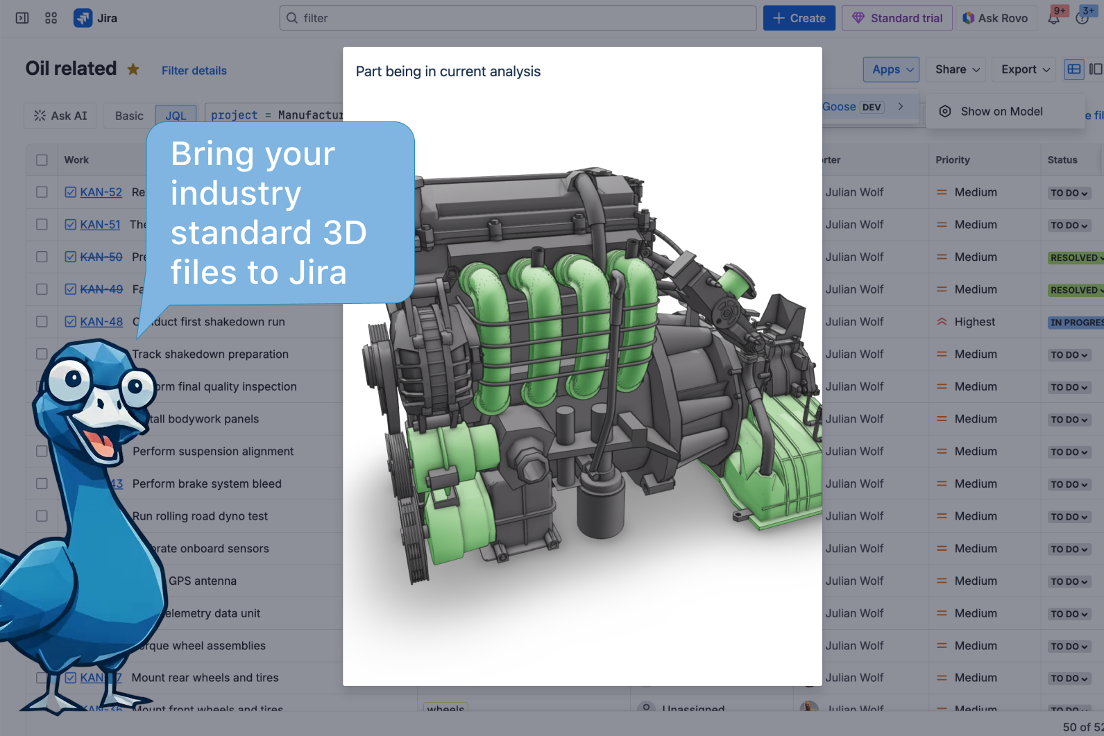This screenshot has height=736, width=1104.
Task: Open the Export dropdown
Action: [x=1025, y=69]
